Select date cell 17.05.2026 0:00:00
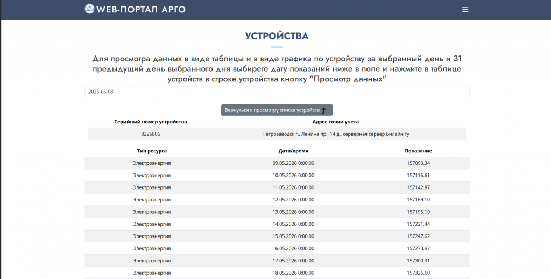Image resolution: width=551 pixels, height=279 pixels. coord(293,260)
